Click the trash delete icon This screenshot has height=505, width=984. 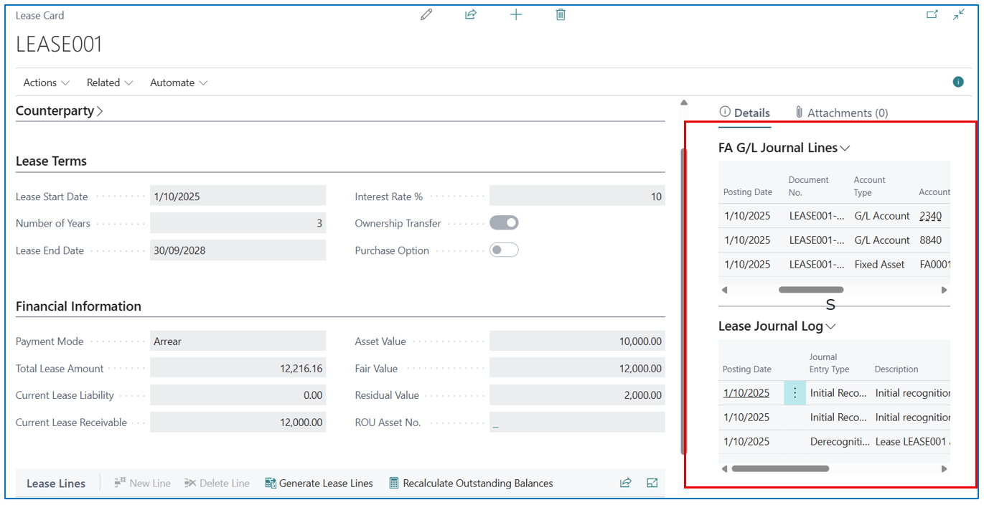click(561, 14)
